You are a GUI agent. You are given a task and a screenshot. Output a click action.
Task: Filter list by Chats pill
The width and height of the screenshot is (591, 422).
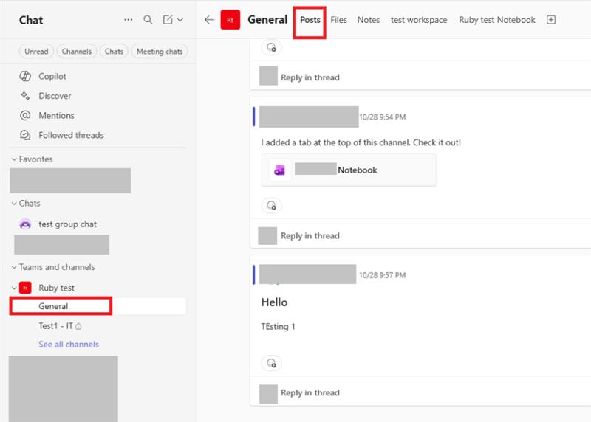pos(114,51)
